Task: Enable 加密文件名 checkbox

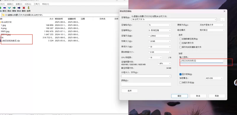Action: pyautogui.click(x=180, y=83)
